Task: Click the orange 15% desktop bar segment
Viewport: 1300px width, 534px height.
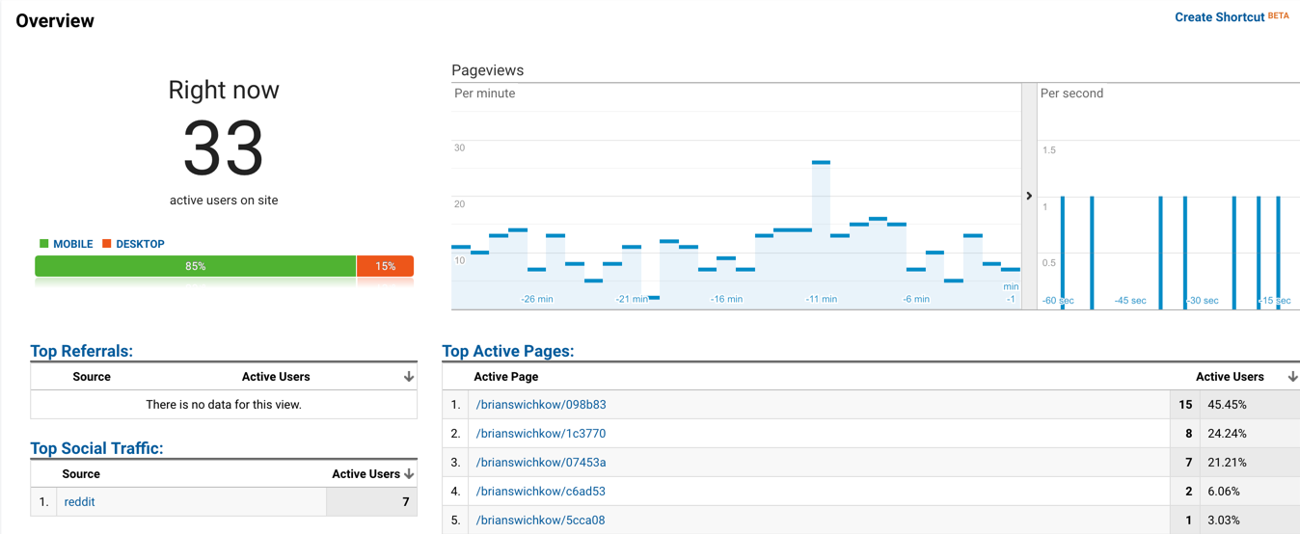Action: 385,266
